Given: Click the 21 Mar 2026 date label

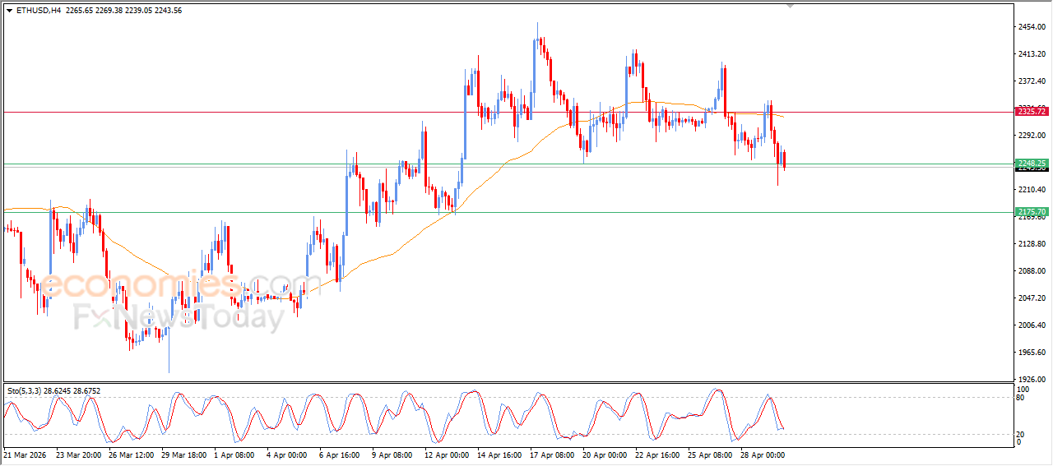Looking at the screenshot, I should pos(26,454).
